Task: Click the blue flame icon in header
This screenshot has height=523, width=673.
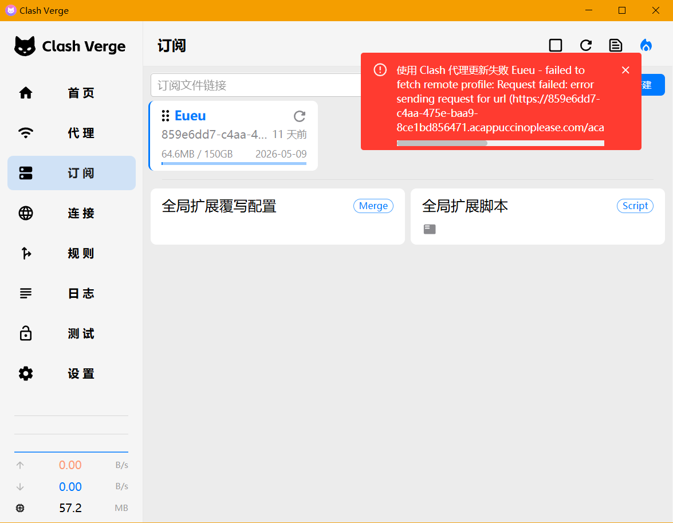Action: tap(646, 46)
